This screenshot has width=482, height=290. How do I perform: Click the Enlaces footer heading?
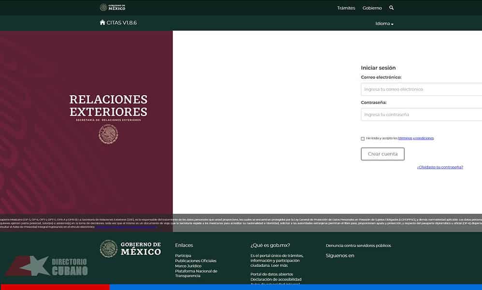pos(184,245)
